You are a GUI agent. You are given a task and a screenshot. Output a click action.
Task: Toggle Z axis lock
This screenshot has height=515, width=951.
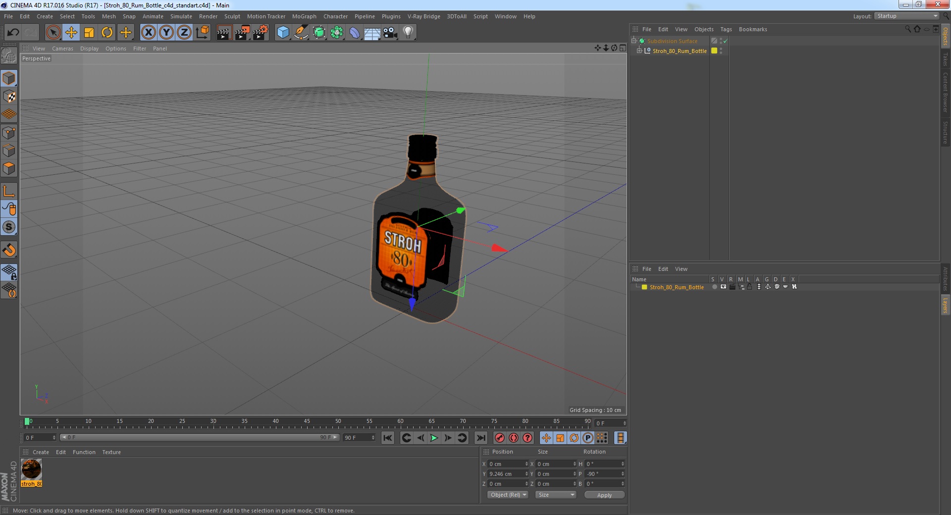point(184,33)
